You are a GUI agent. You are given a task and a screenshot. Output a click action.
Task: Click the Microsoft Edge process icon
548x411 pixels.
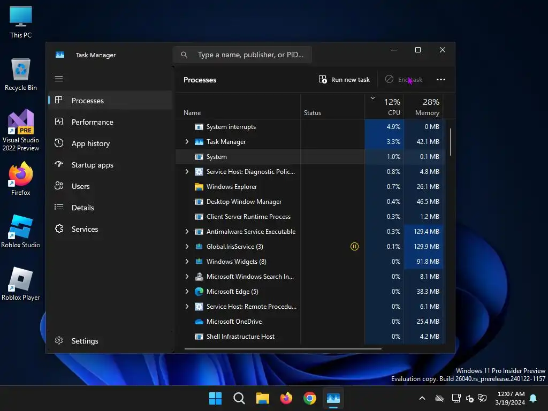pos(199,292)
